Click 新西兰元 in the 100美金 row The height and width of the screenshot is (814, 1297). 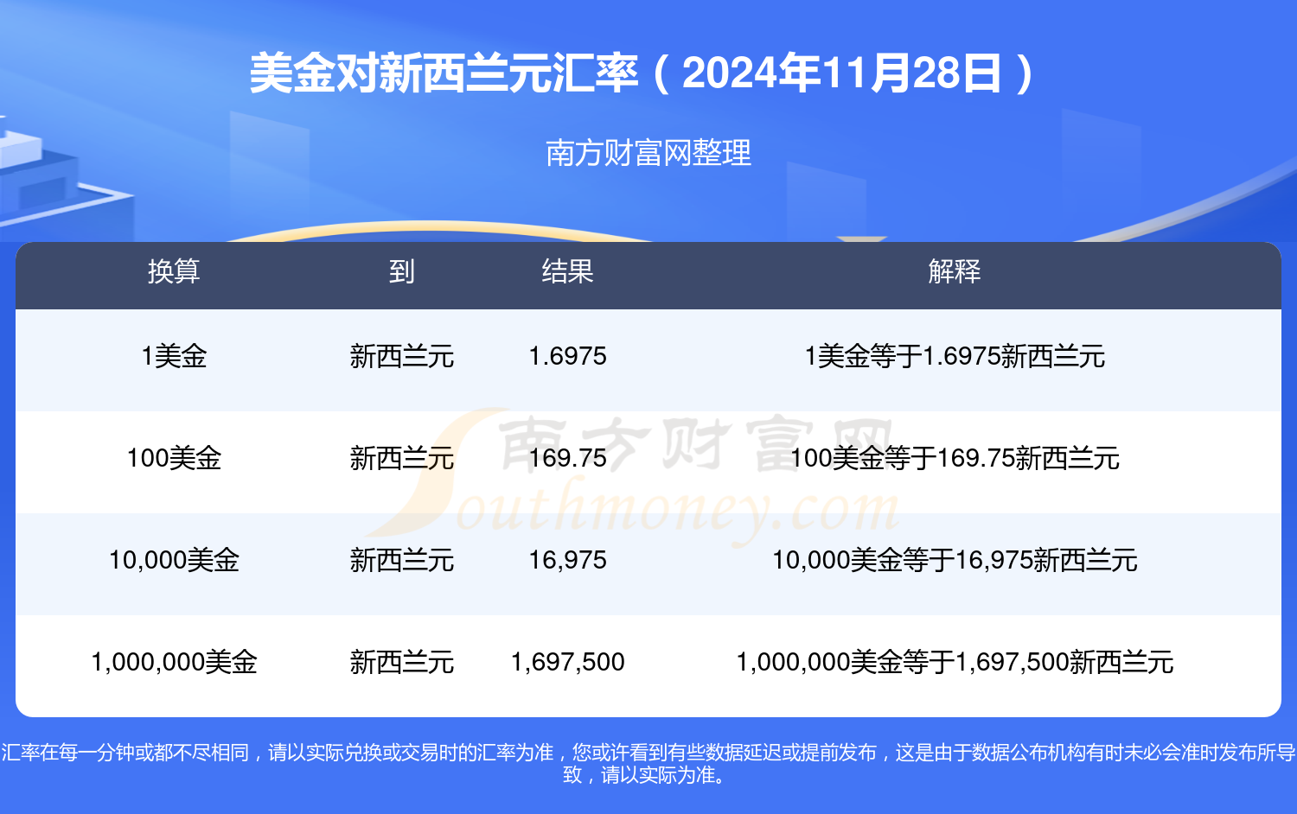(x=401, y=458)
